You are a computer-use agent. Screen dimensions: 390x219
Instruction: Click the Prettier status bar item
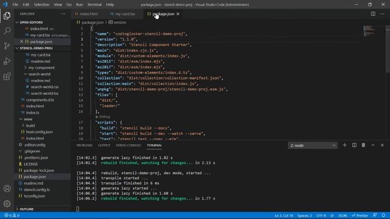point(360,215)
